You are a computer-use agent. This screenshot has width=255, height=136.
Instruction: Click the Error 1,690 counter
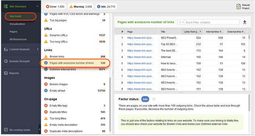(x=55, y=7)
